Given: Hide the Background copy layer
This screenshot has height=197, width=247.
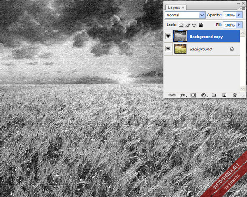Looking at the screenshot, I should (x=168, y=36).
